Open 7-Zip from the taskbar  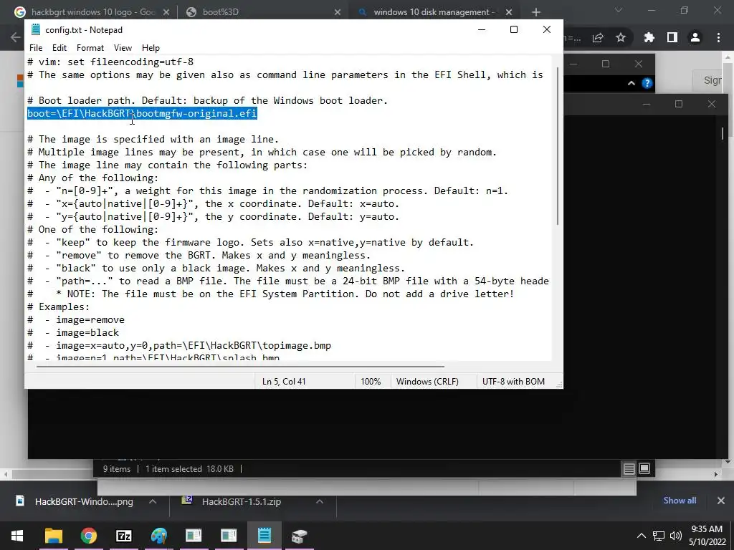[x=123, y=536]
